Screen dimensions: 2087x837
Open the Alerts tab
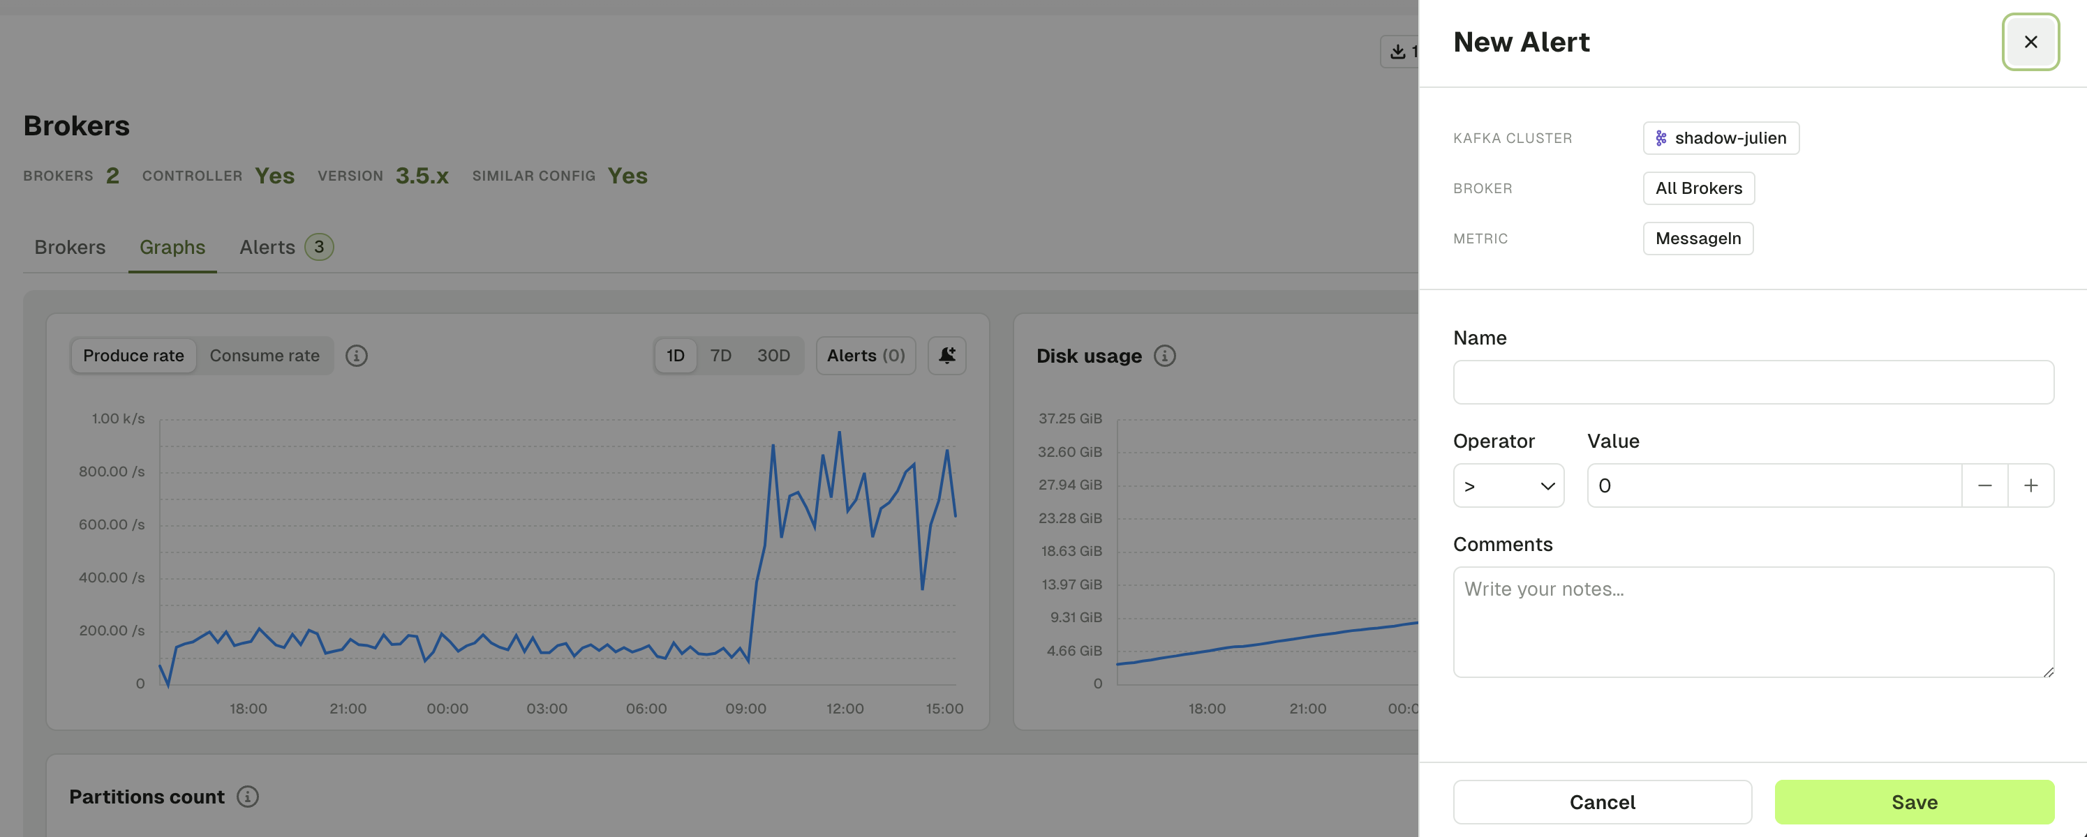[286, 248]
